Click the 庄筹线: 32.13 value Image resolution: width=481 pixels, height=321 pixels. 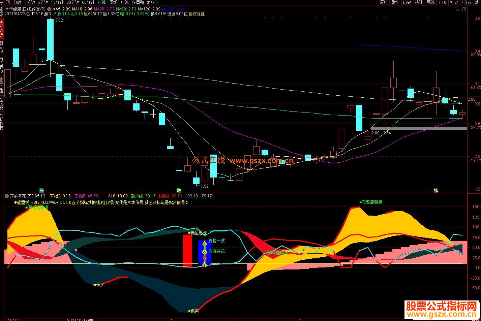170,196
